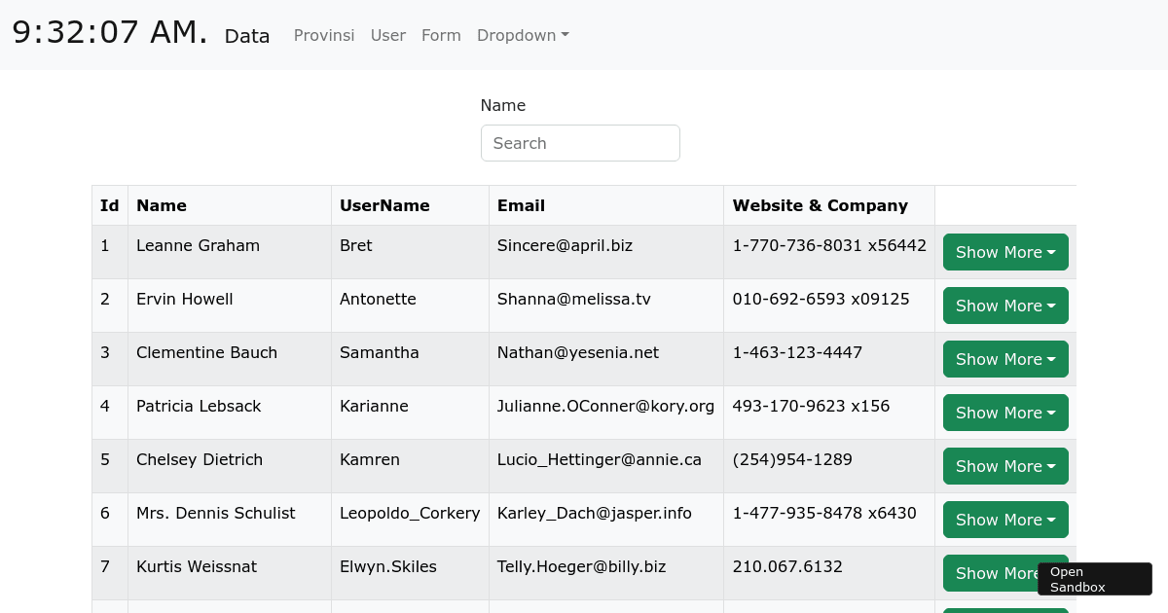
Task: Select the Sincere@april.biz email cell
Action: tap(565, 245)
